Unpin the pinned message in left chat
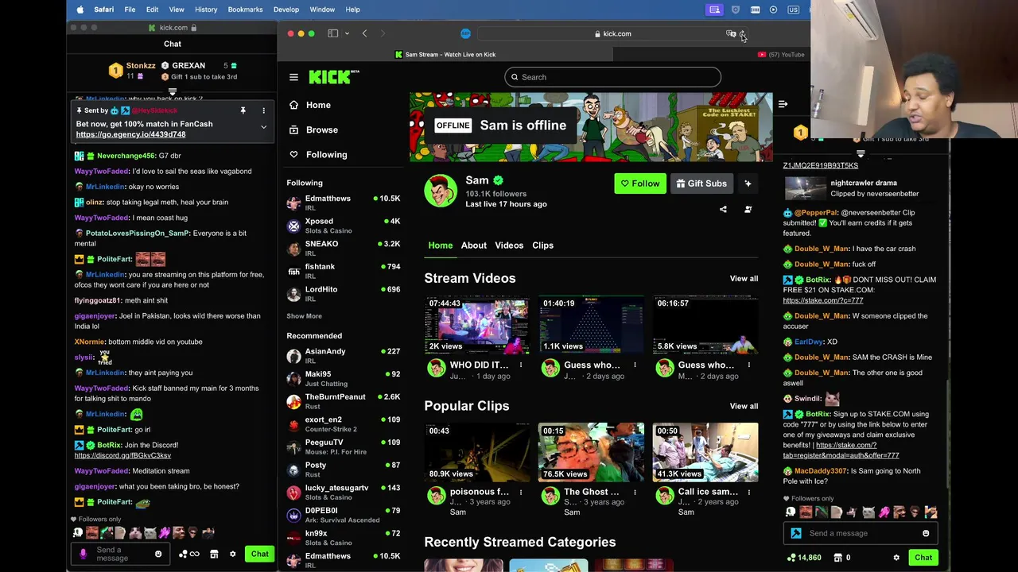The height and width of the screenshot is (572, 1018). pos(243,110)
